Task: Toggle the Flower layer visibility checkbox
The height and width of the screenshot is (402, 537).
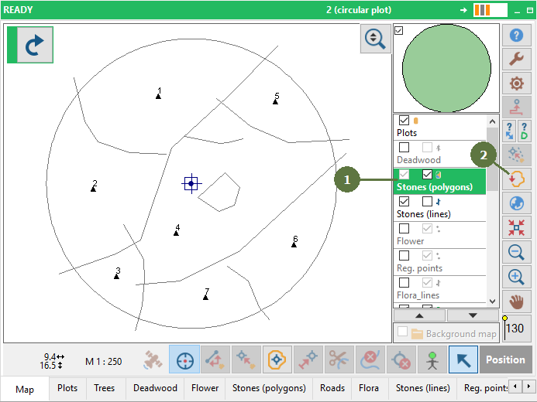Action: coord(404,229)
